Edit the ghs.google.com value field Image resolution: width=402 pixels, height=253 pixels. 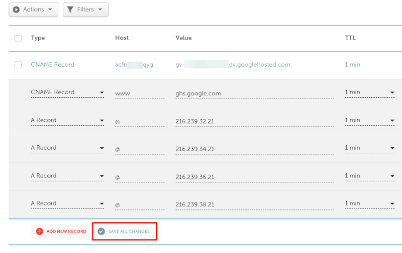click(255, 94)
